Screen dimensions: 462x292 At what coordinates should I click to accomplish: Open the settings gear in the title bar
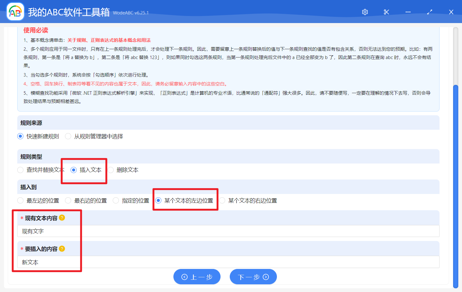[x=365, y=12]
